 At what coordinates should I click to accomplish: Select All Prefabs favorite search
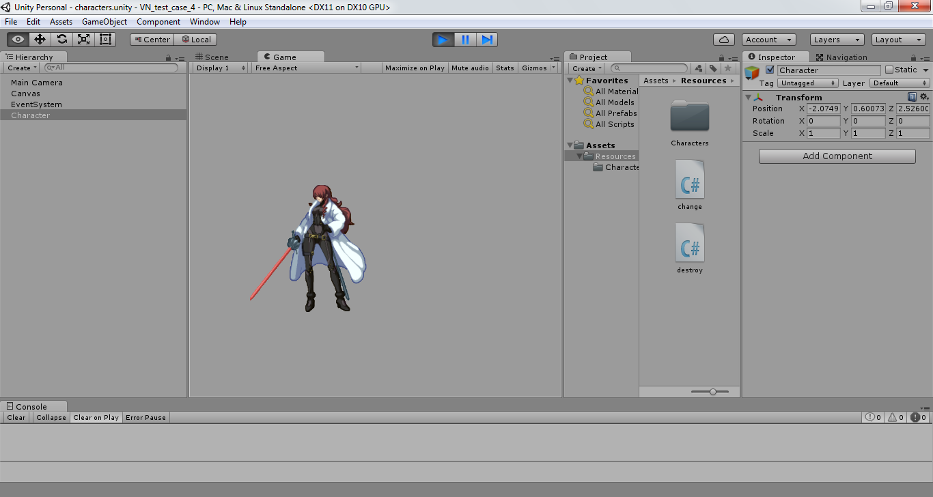click(x=611, y=113)
